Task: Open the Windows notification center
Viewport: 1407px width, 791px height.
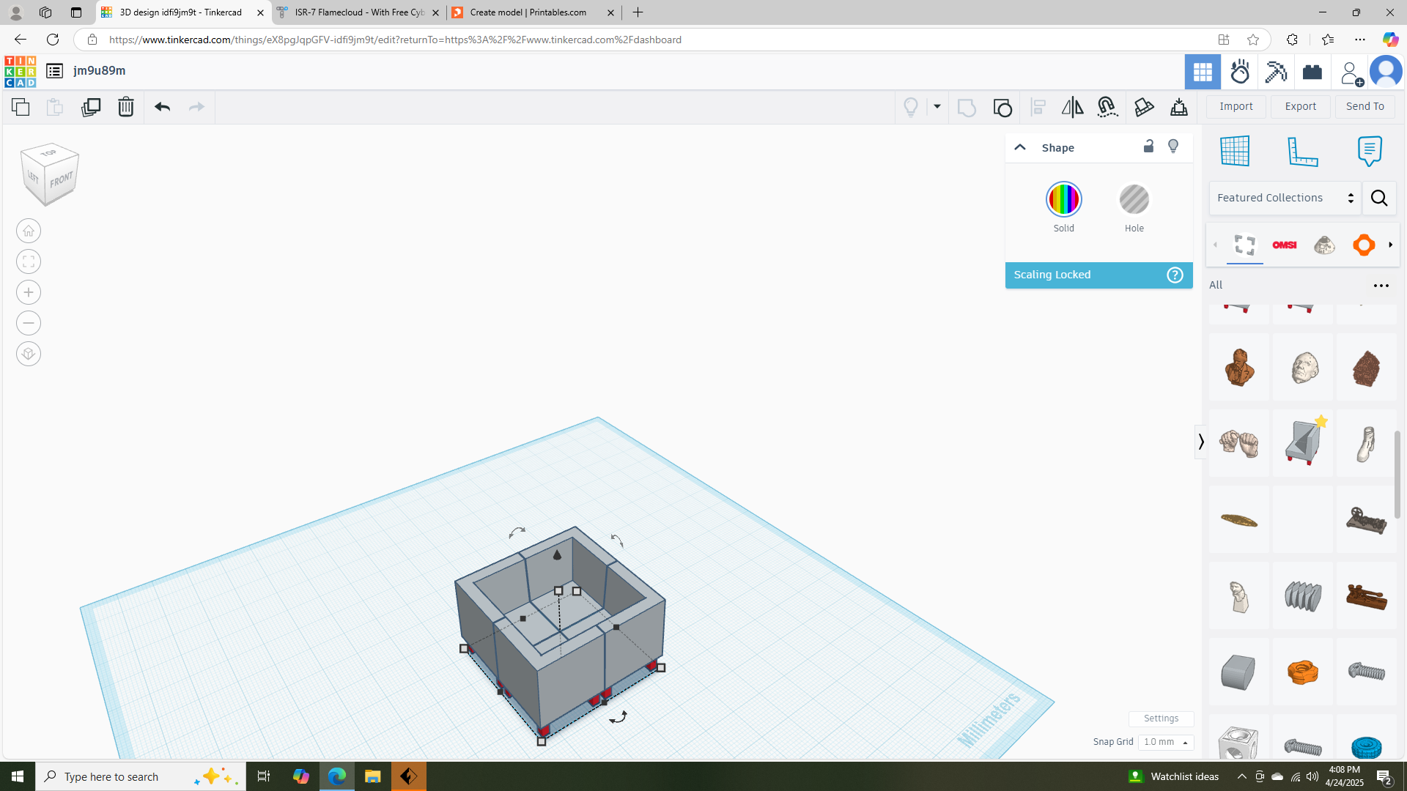Action: point(1384,776)
